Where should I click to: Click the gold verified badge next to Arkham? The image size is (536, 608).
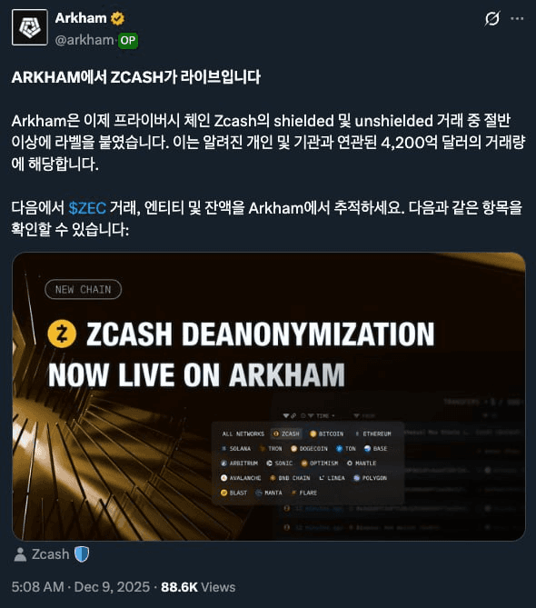[117, 18]
